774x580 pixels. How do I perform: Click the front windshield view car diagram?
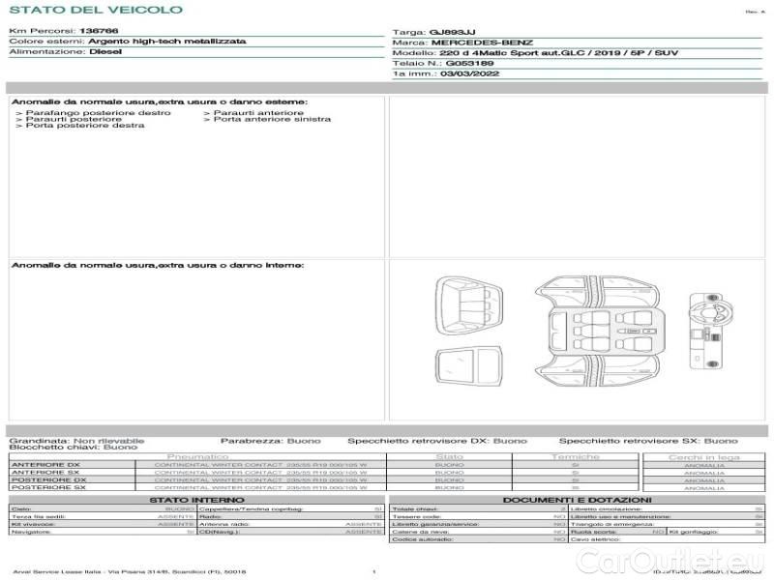click(469, 365)
